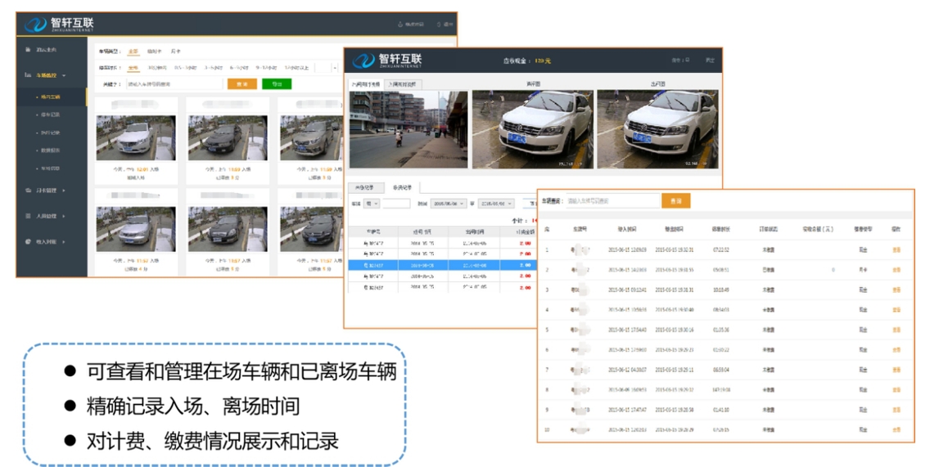Click the license plate search input in right window

click(x=612, y=201)
